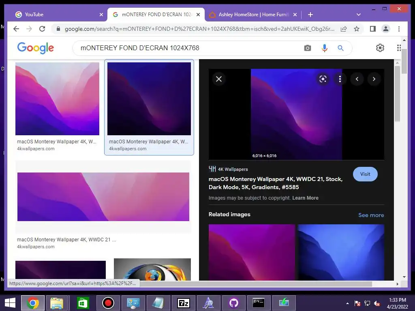Open Chrome profile avatar menu
This screenshot has width=415, height=311.
386,29
